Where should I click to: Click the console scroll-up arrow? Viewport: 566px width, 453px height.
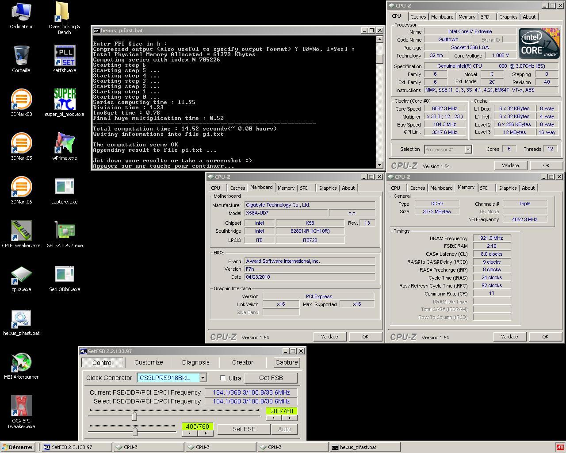pos(379,39)
